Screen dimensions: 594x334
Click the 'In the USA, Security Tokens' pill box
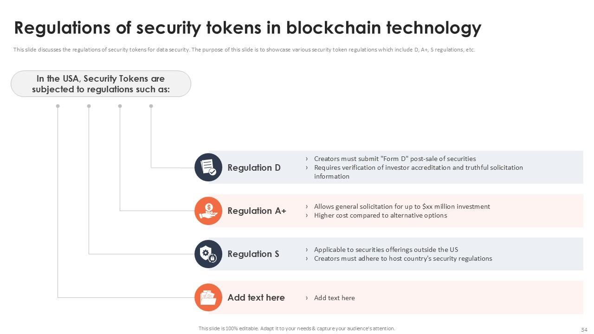click(x=101, y=84)
